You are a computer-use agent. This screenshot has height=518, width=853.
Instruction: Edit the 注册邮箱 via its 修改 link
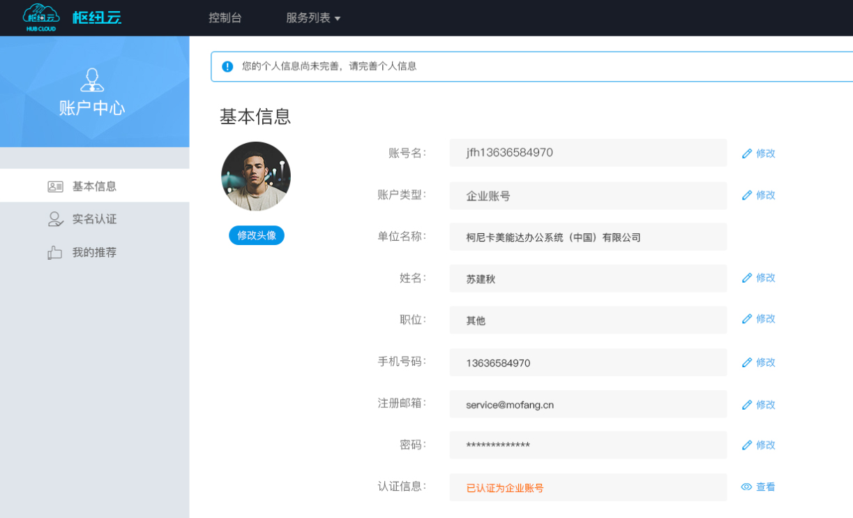(x=765, y=405)
